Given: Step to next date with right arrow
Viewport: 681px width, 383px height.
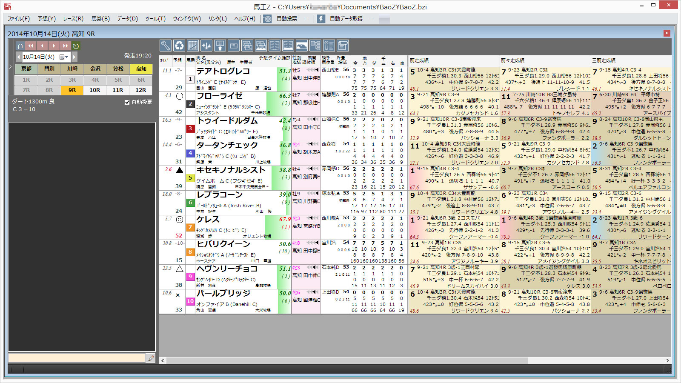Looking at the screenshot, I should coord(74,57).
